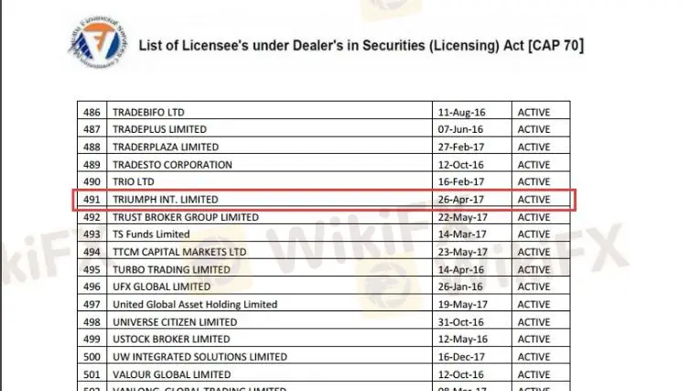
Task: Click the List of Licensee's document title
Action: pos(361,45)
